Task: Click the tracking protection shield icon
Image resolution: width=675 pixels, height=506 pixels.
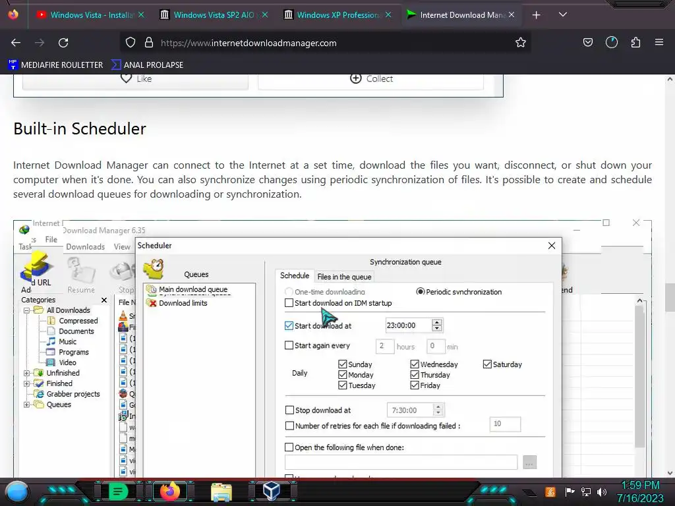Action: 131,43
